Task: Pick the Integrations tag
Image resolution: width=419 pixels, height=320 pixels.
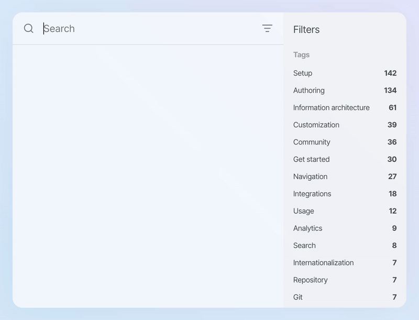Action: (x=312, y=194)
